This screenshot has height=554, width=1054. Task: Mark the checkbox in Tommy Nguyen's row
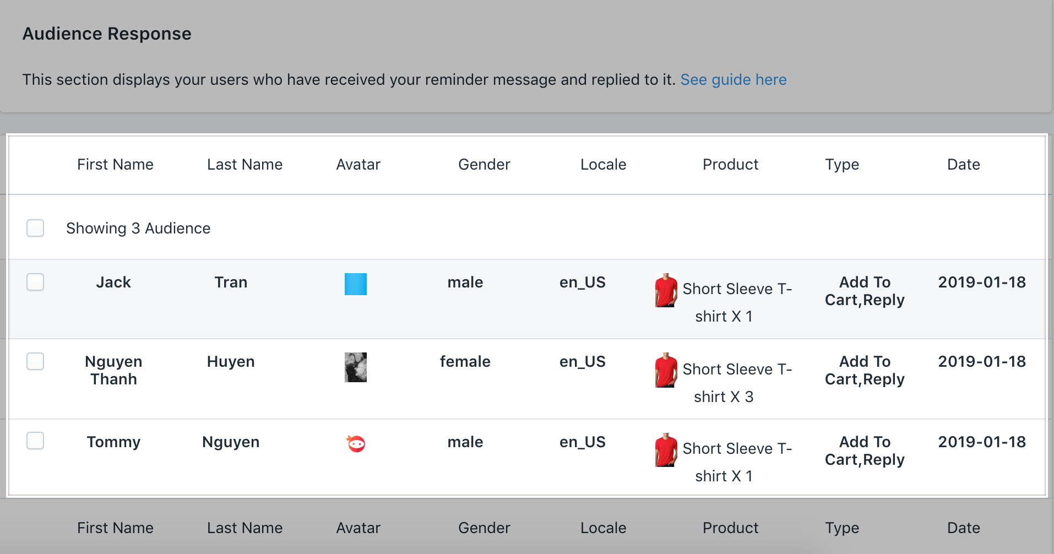click(35, 441)
